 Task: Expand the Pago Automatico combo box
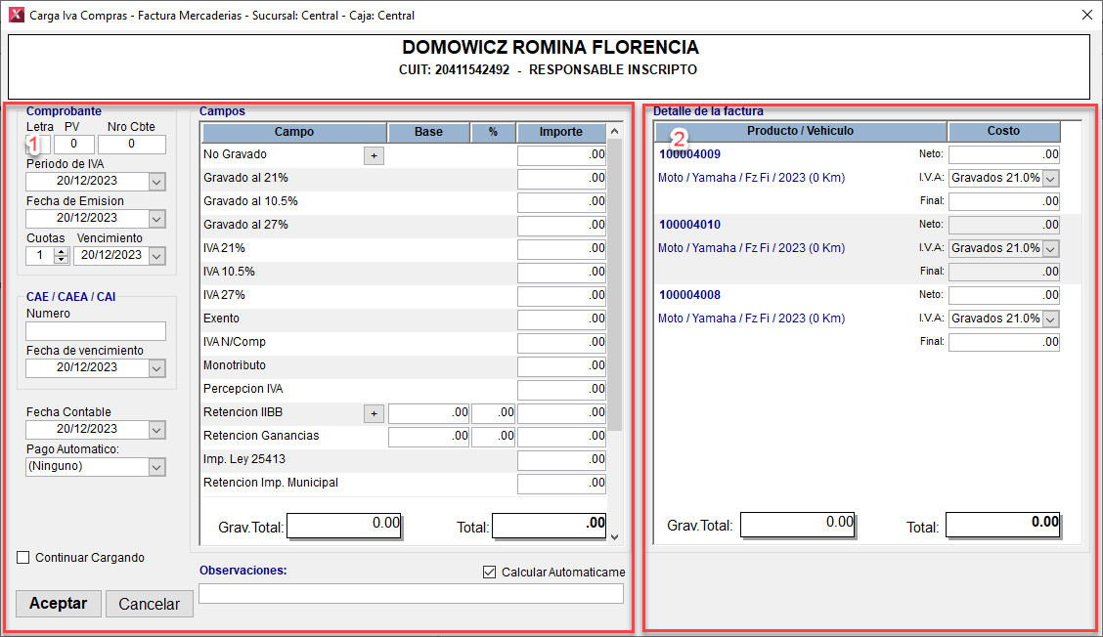pyautogui.click(x=156, y=467)
